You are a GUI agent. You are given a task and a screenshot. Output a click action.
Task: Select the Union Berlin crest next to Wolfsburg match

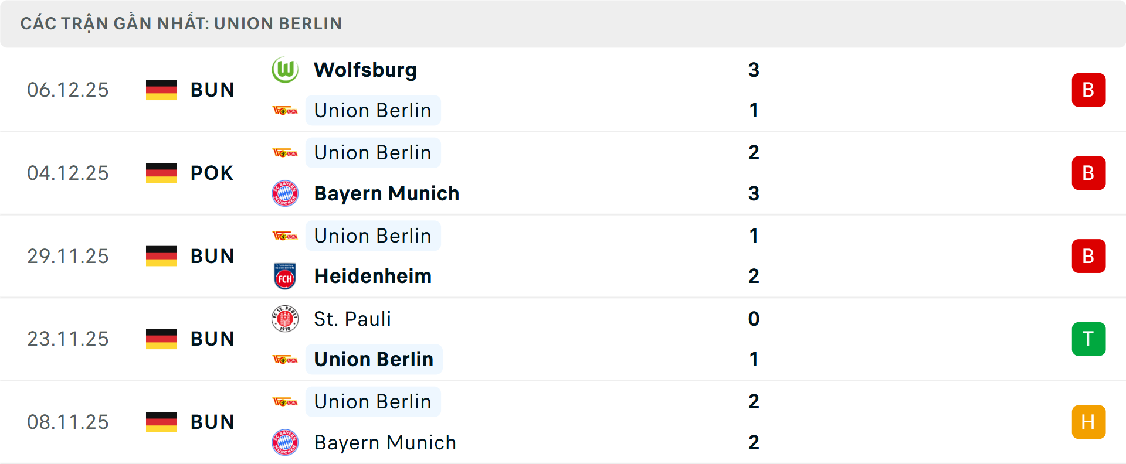(286, 110)
